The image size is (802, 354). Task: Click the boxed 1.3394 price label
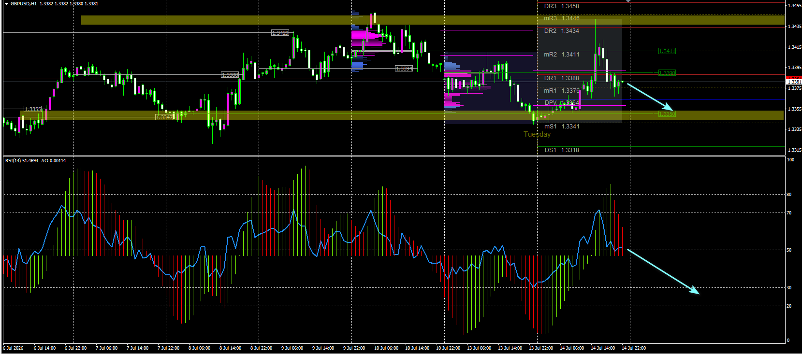(404, 69)
